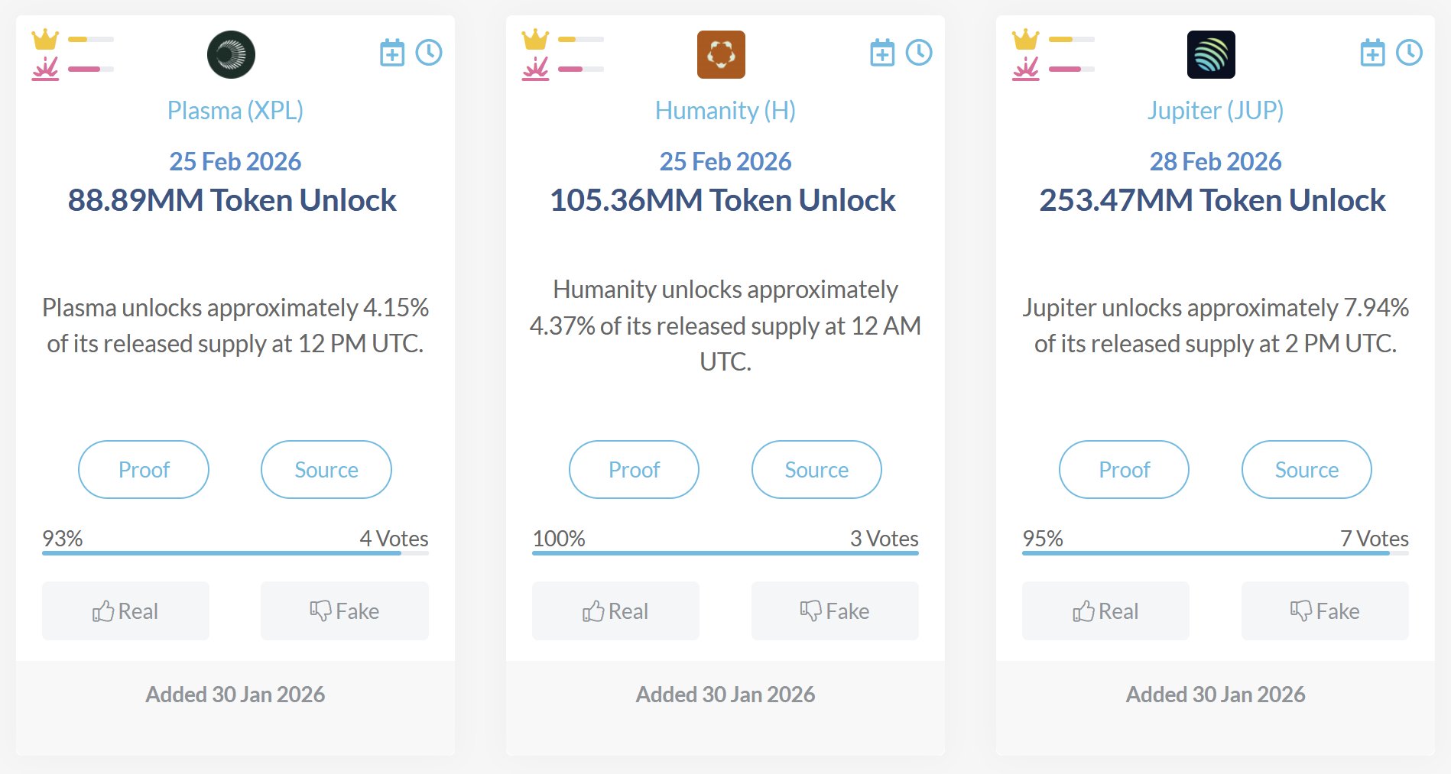Vote Real on Jupiter token unlock
The height and width of the screenshot is (774, 1451).
1105,610
